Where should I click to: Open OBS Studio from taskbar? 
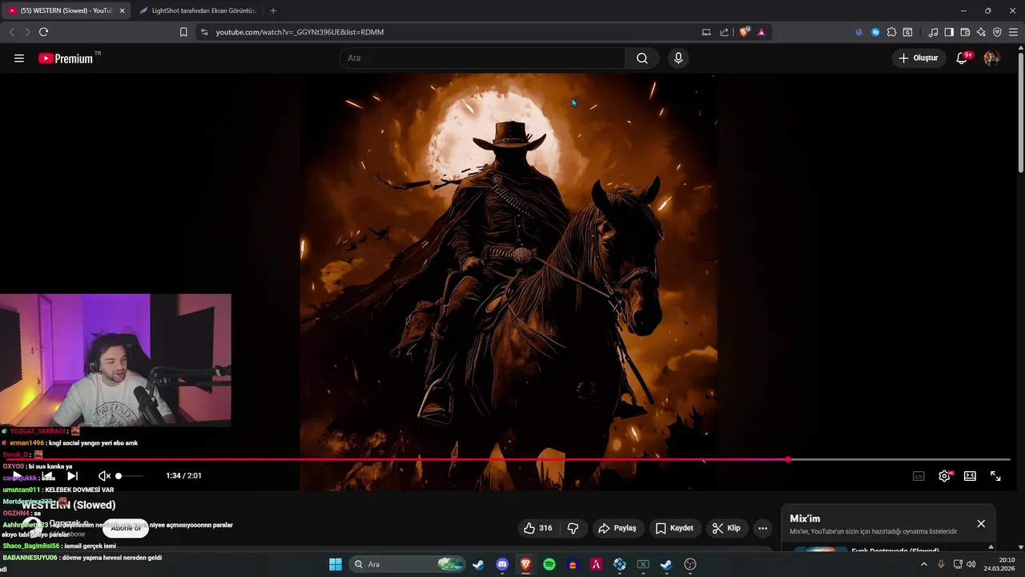point(690,564)
